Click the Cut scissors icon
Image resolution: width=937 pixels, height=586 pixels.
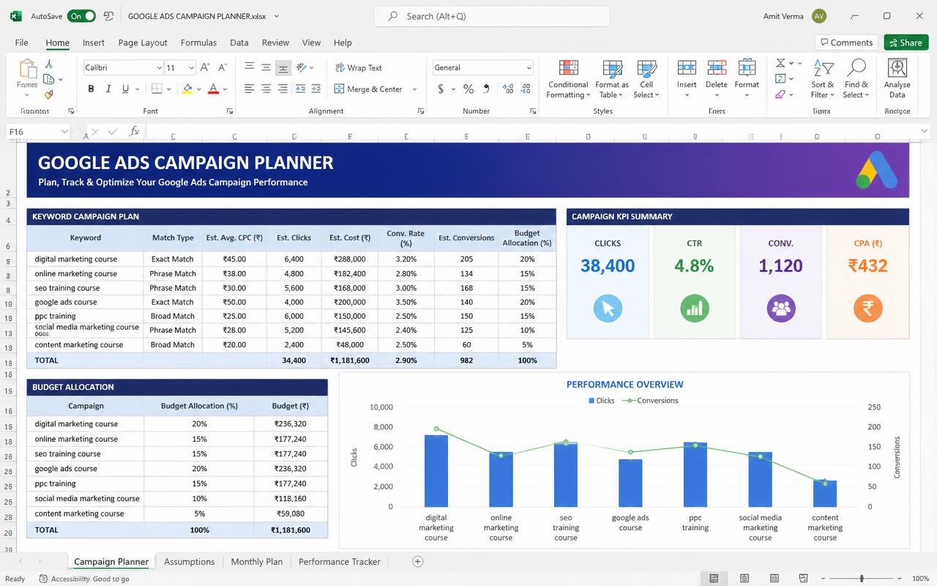click(x=49, y=64)
